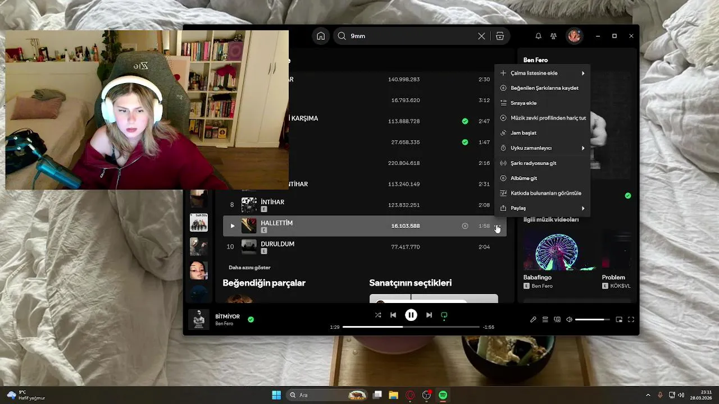Pause the current song

click(x=411, y=315)
